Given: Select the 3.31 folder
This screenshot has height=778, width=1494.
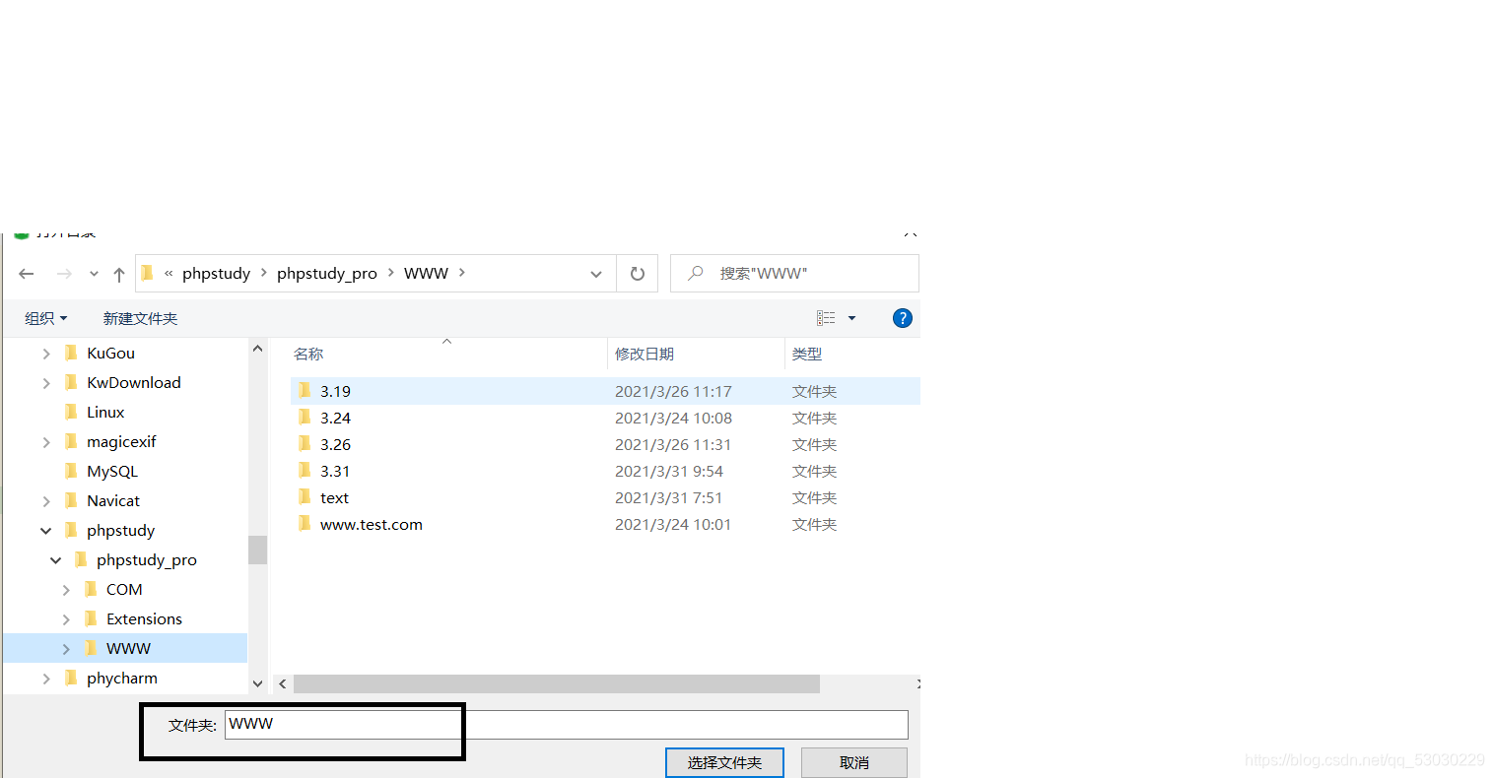Looking at the screenshot, I should tap(335, 471).
